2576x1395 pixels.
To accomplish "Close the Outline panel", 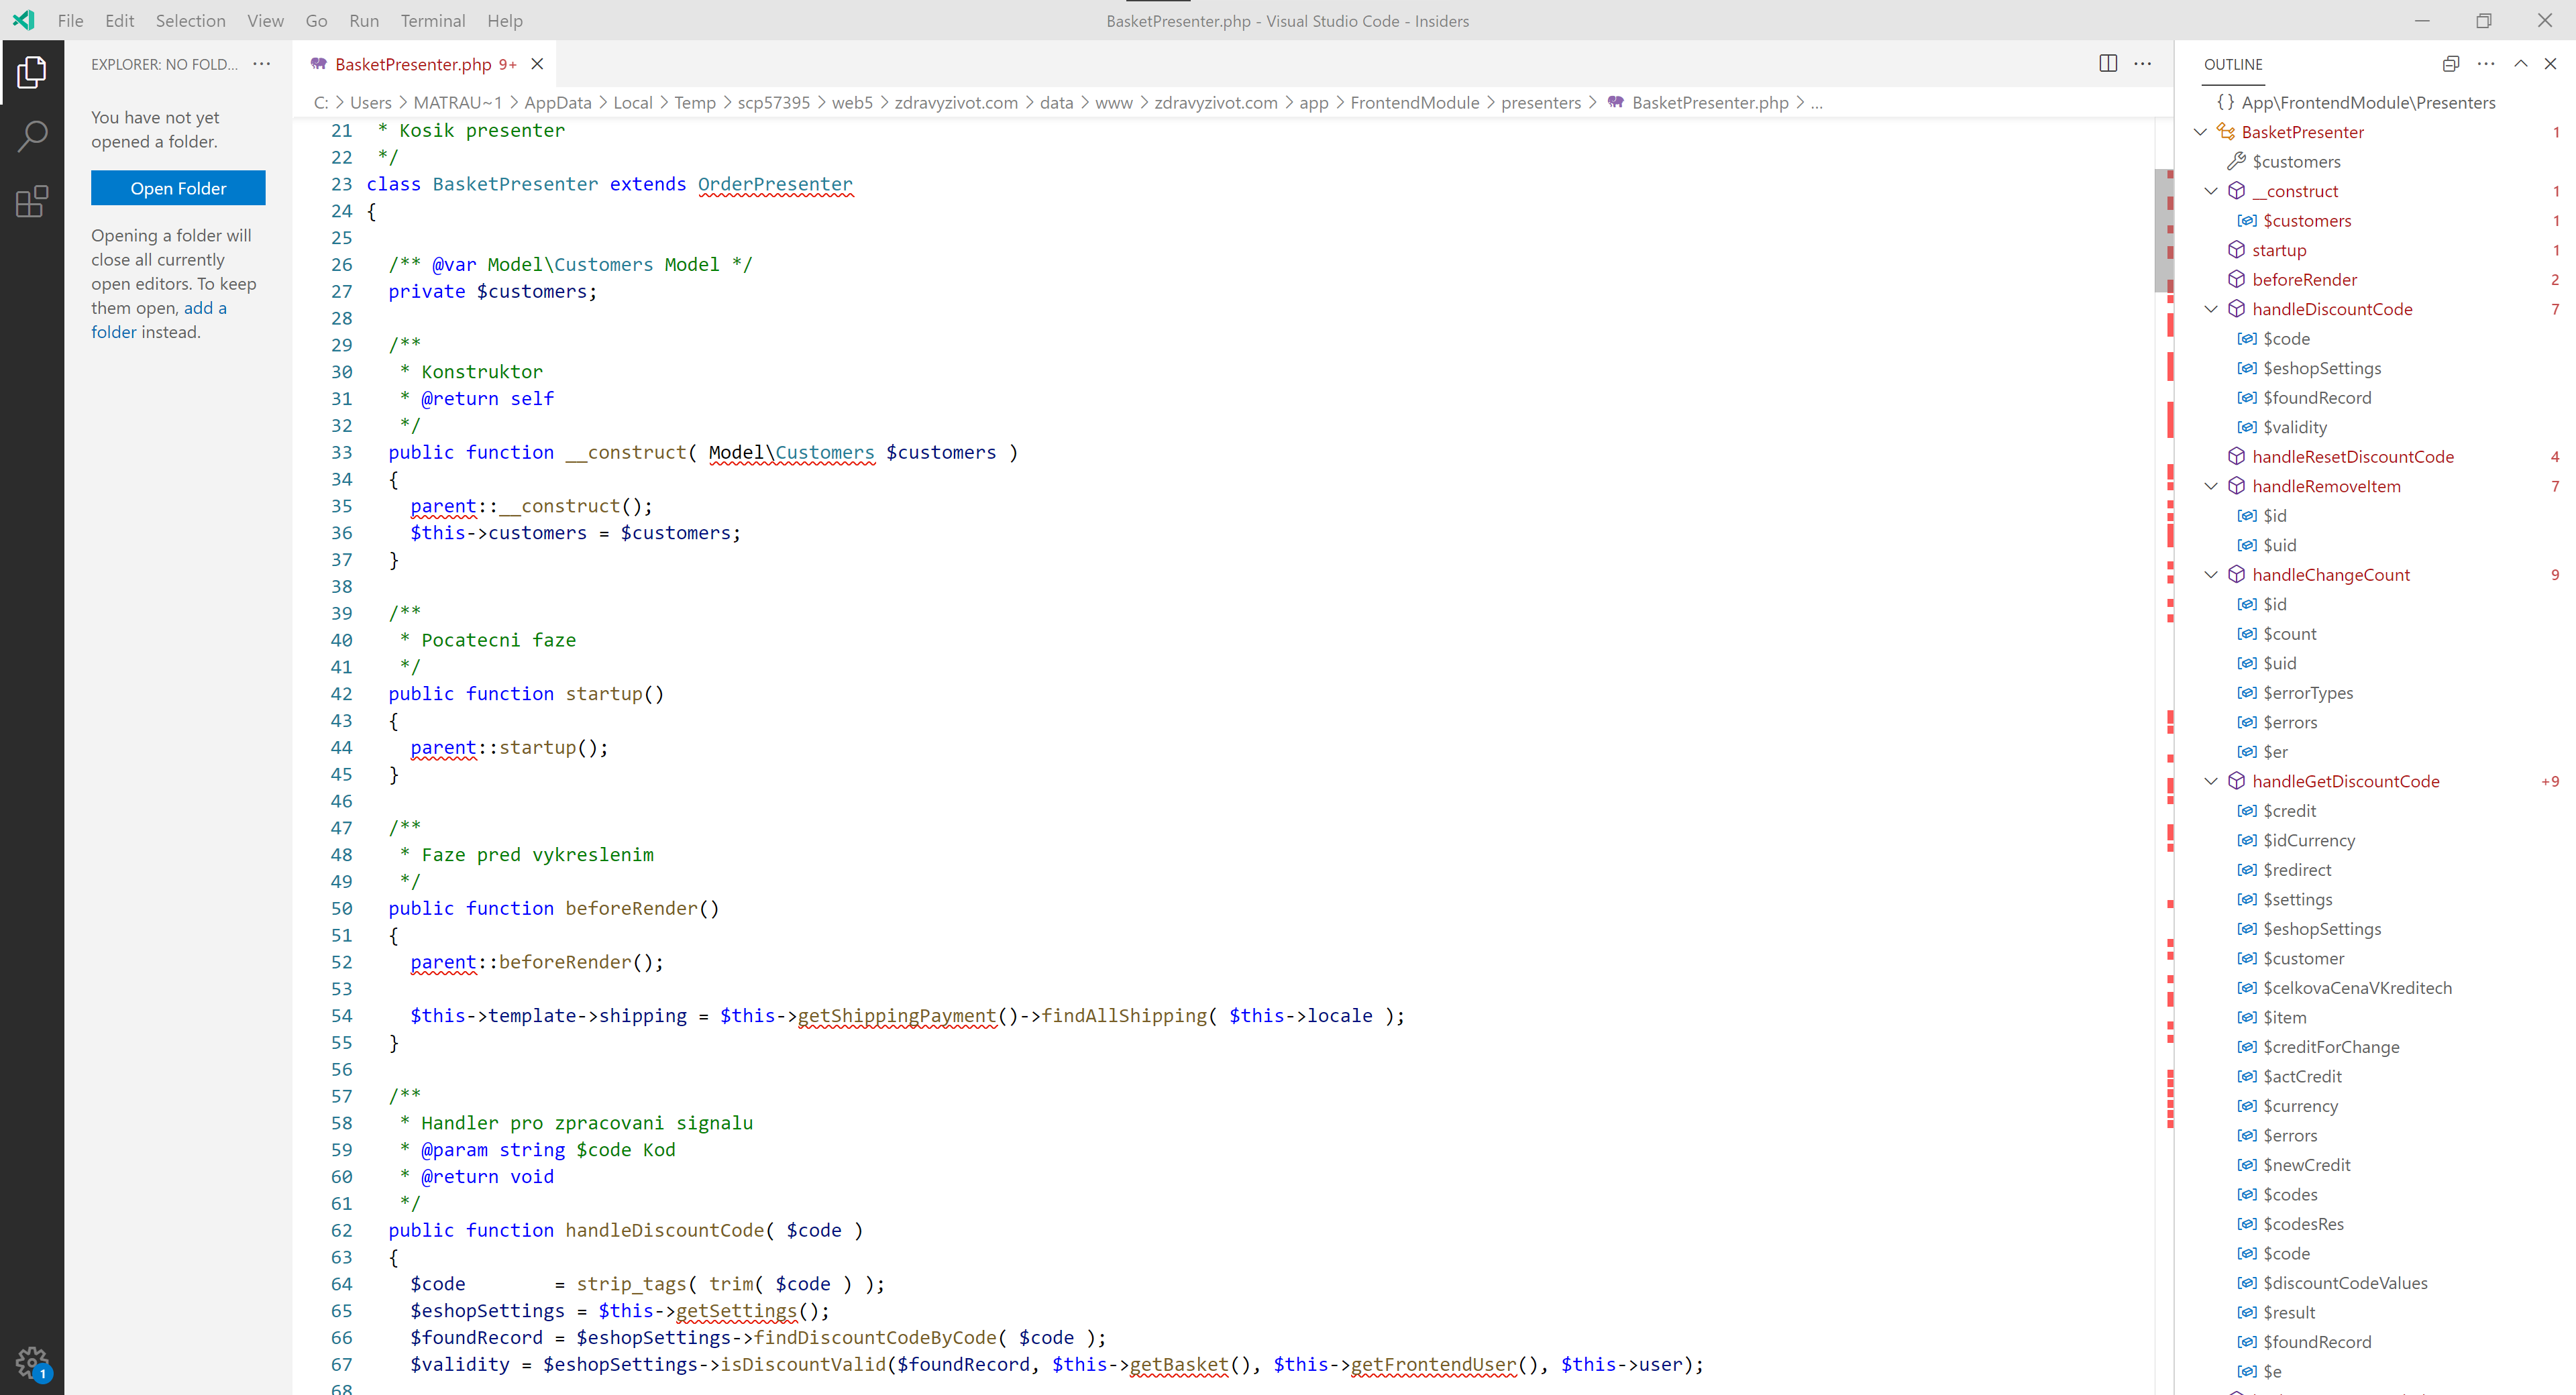I will click(2553, 63).
